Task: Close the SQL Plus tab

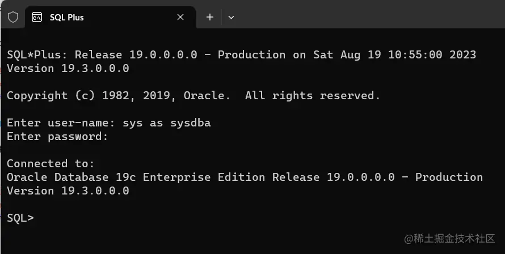Action: coord(180,17)
